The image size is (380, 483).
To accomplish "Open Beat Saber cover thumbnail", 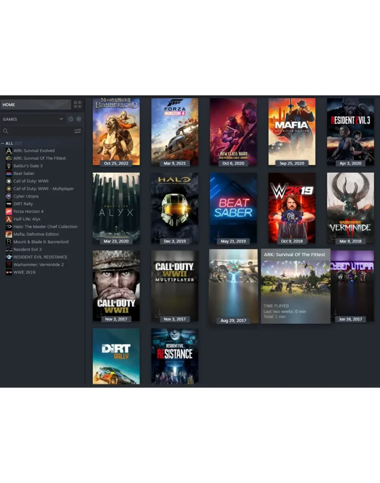I will click(x=233, y=207).
